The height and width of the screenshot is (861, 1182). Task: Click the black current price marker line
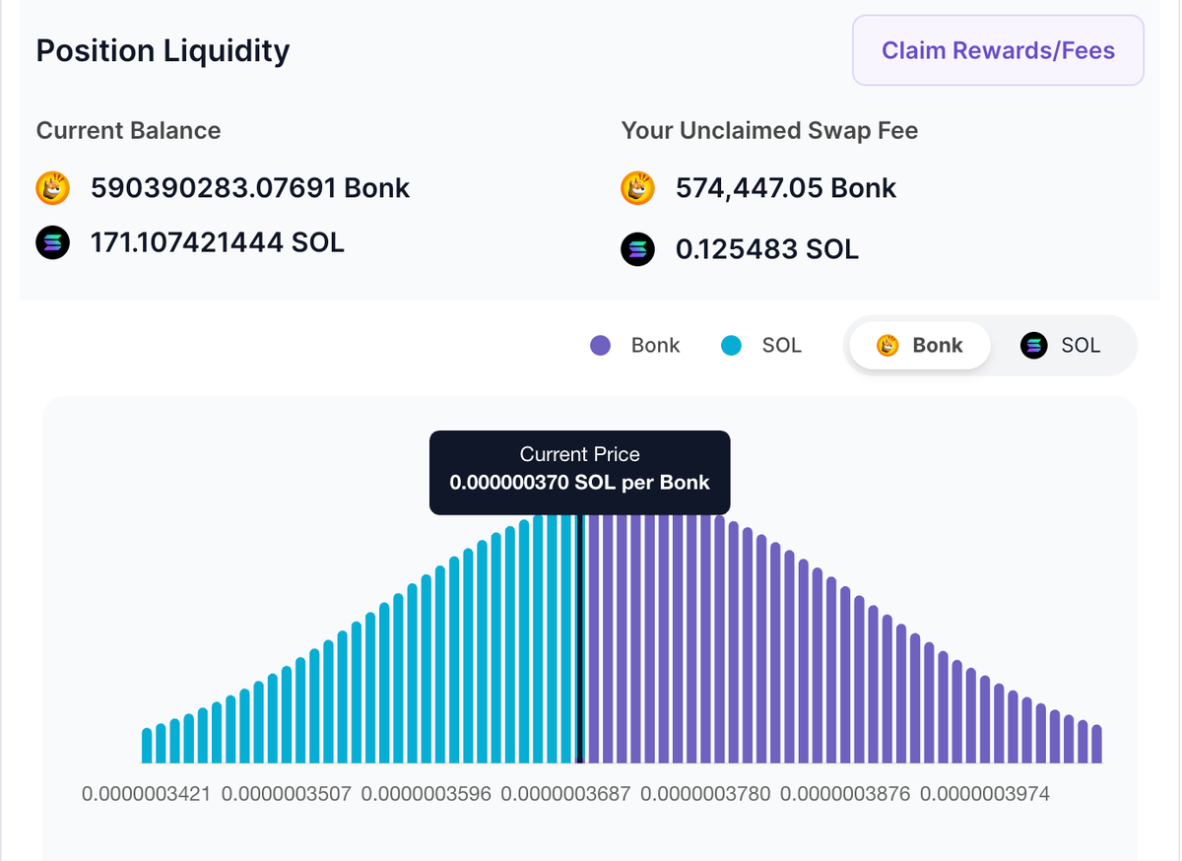click(x=580, y=638)
